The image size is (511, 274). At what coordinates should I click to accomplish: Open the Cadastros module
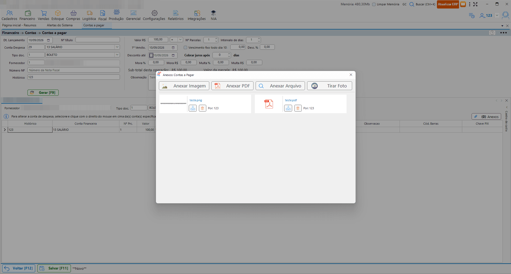coord(9,15)
